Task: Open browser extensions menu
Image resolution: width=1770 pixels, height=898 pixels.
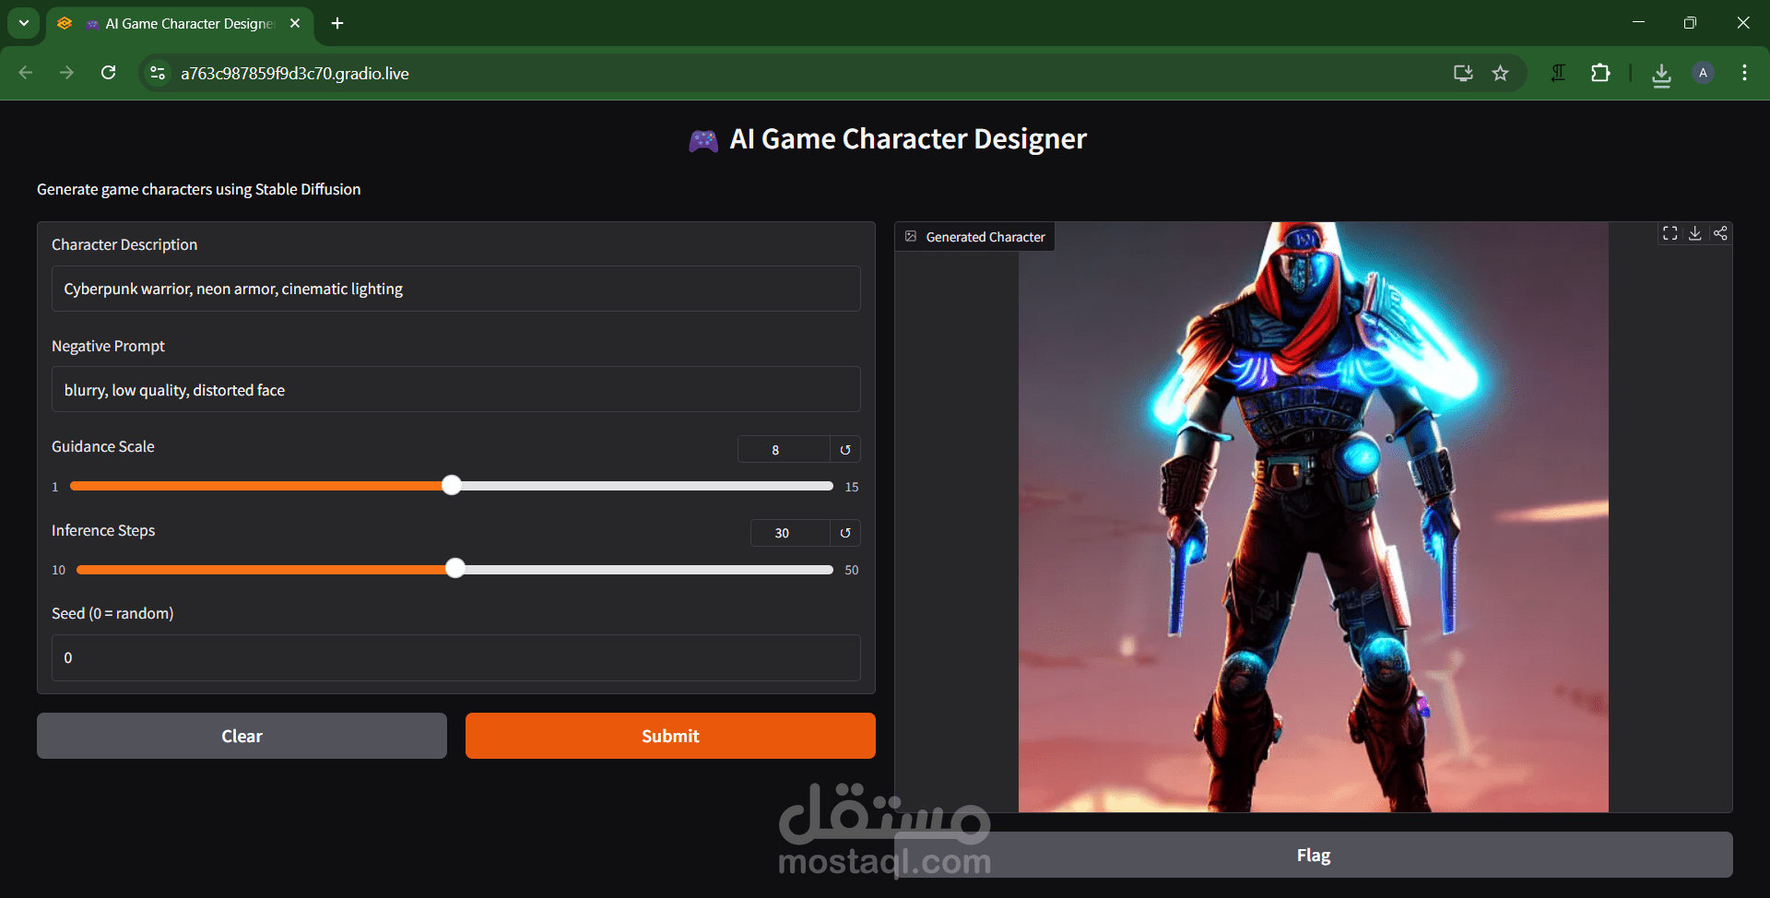Action: (1600, 73)
